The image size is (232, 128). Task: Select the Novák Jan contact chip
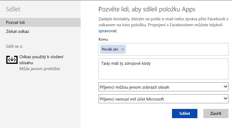coord(110,49)
